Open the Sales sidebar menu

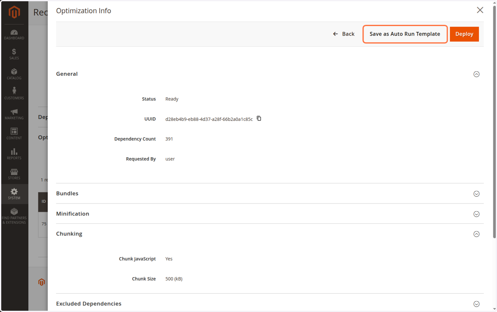[x=14, y=54]
